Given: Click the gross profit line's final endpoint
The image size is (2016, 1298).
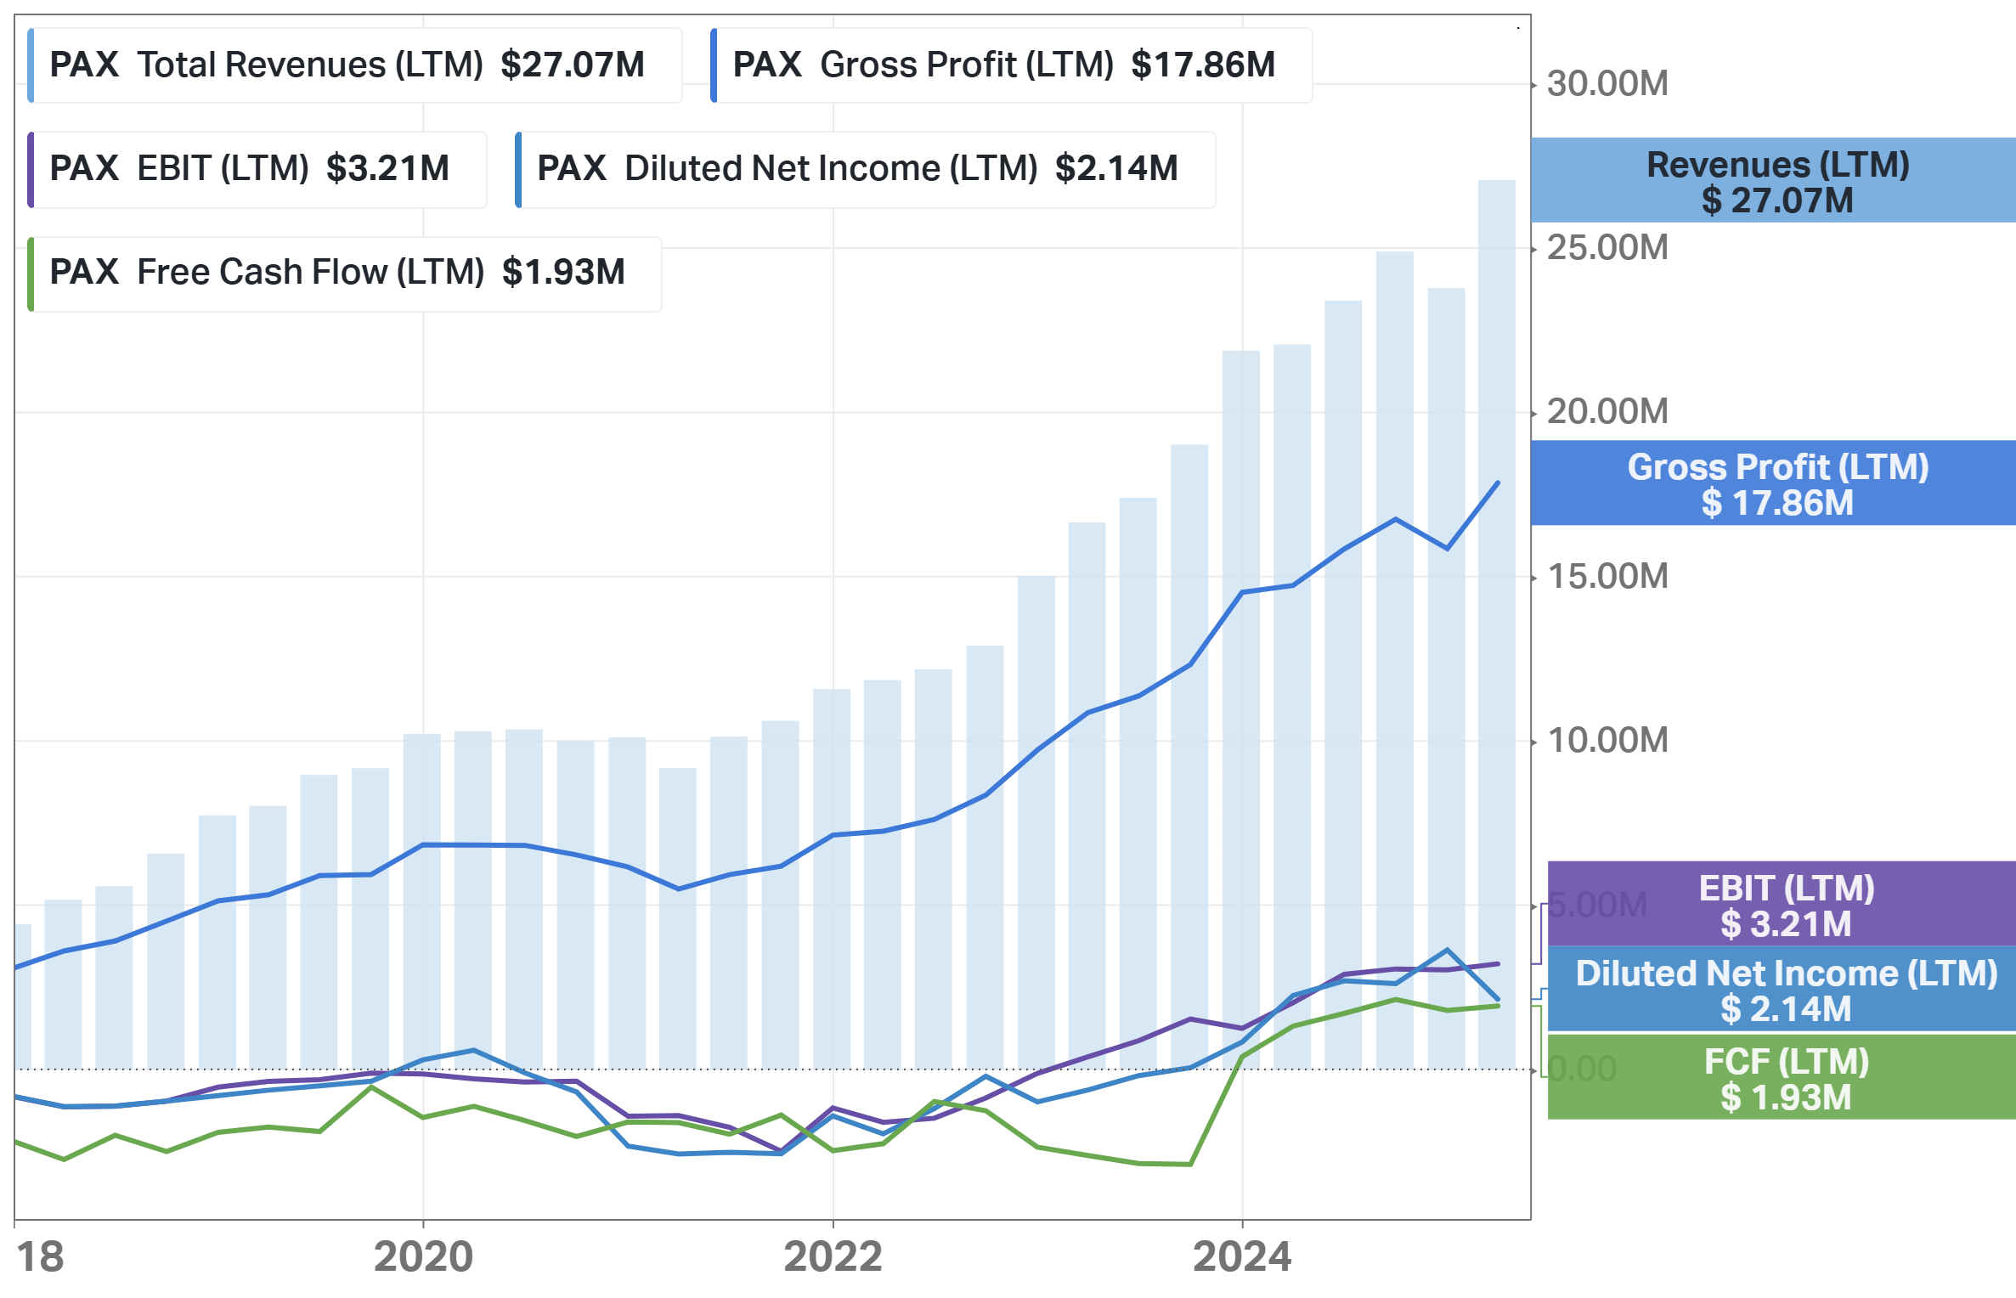Looking at the screenshot, I should coord(1497,483).
